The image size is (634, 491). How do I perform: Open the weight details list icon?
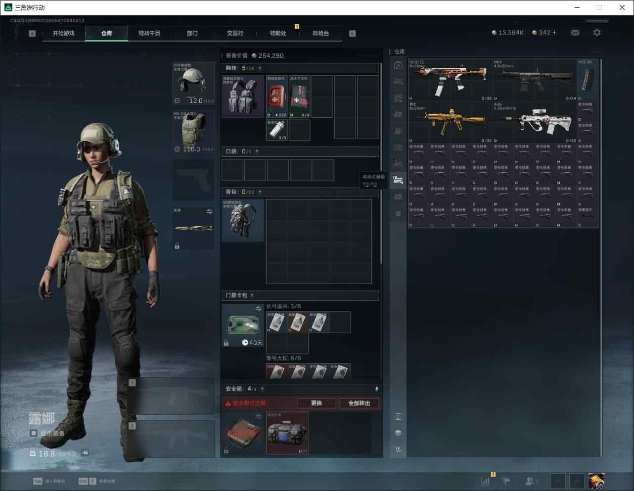pyautogui.click(x=85, y=452)
